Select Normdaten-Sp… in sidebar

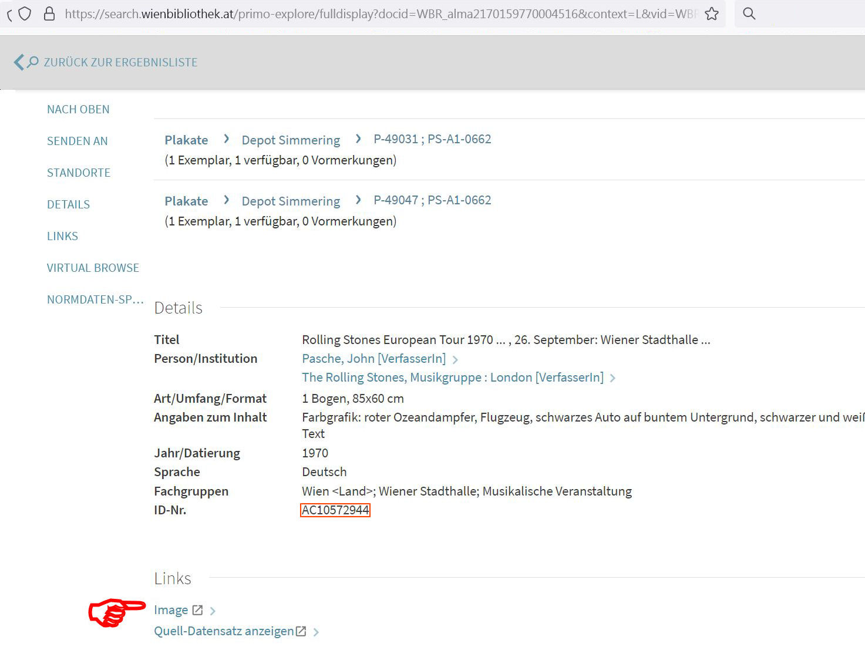point(95,299)
